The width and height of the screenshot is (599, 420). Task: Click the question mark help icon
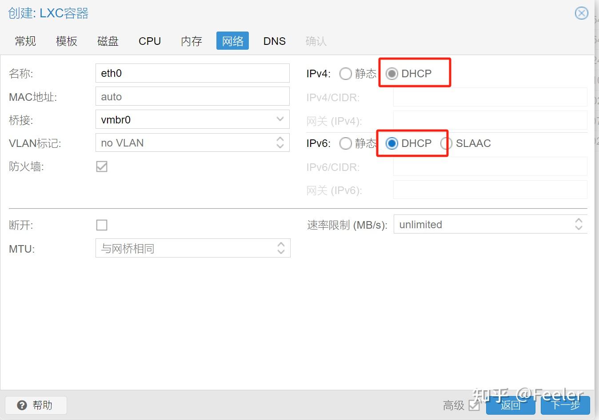22,405
